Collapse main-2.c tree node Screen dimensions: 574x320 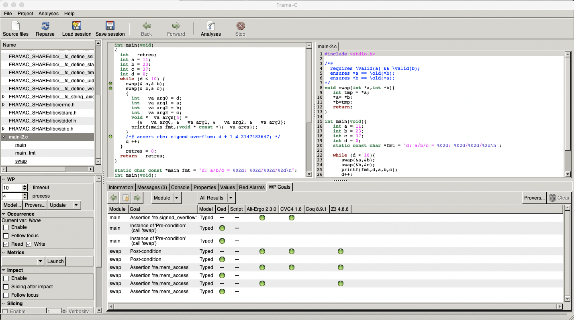4,137
